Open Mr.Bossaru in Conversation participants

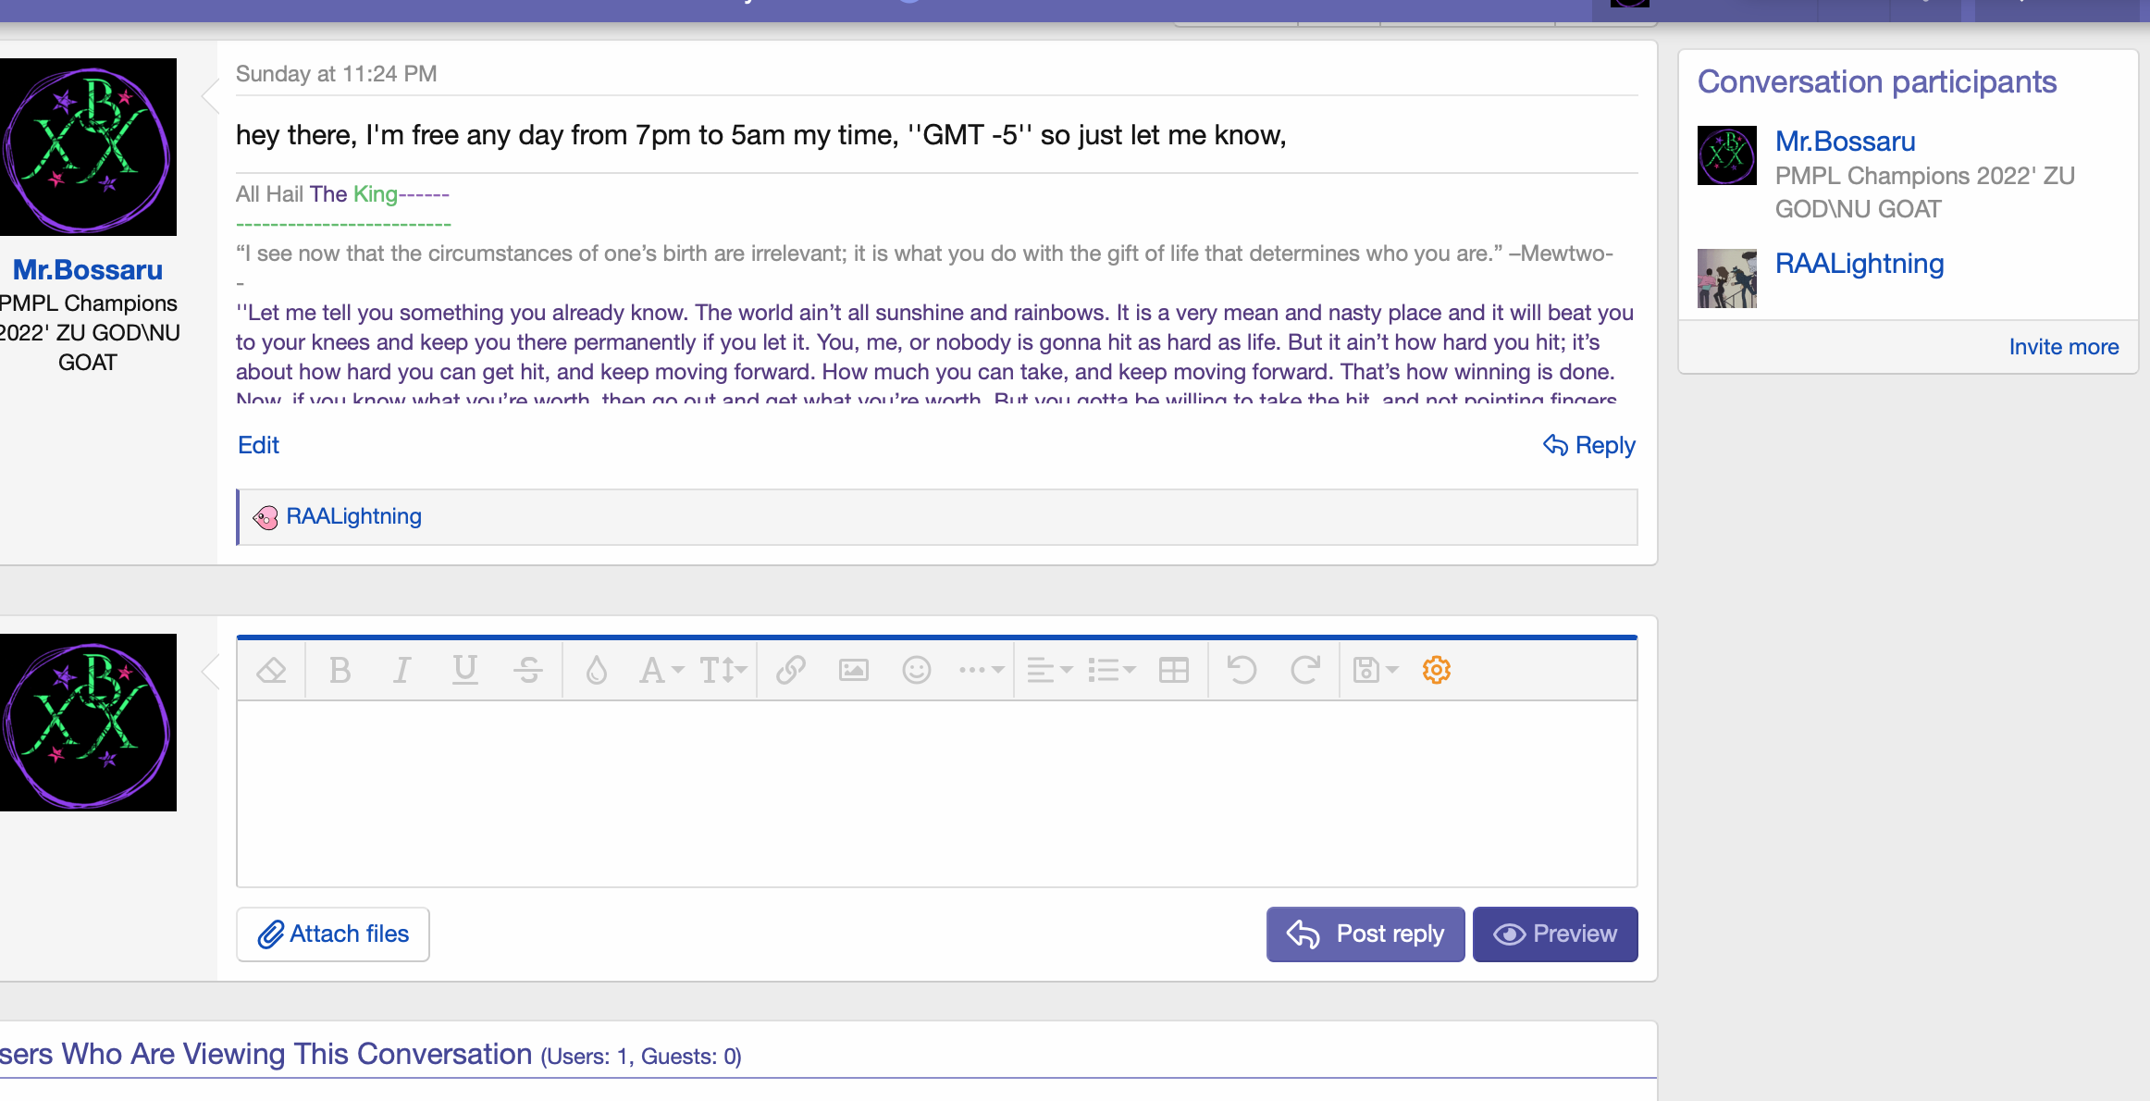tap(1845, 142)
